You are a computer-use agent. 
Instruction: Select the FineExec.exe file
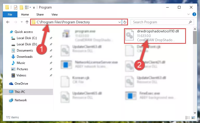coord(151,96)
